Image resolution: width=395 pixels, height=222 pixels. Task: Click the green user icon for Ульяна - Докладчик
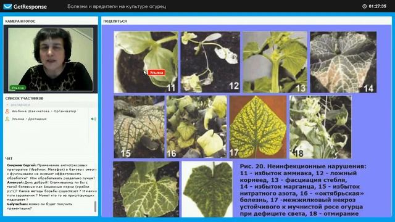tap(7, 119)
